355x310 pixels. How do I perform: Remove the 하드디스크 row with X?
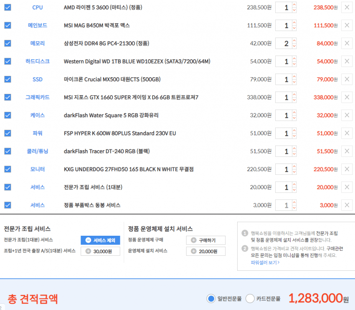[347, 61]
